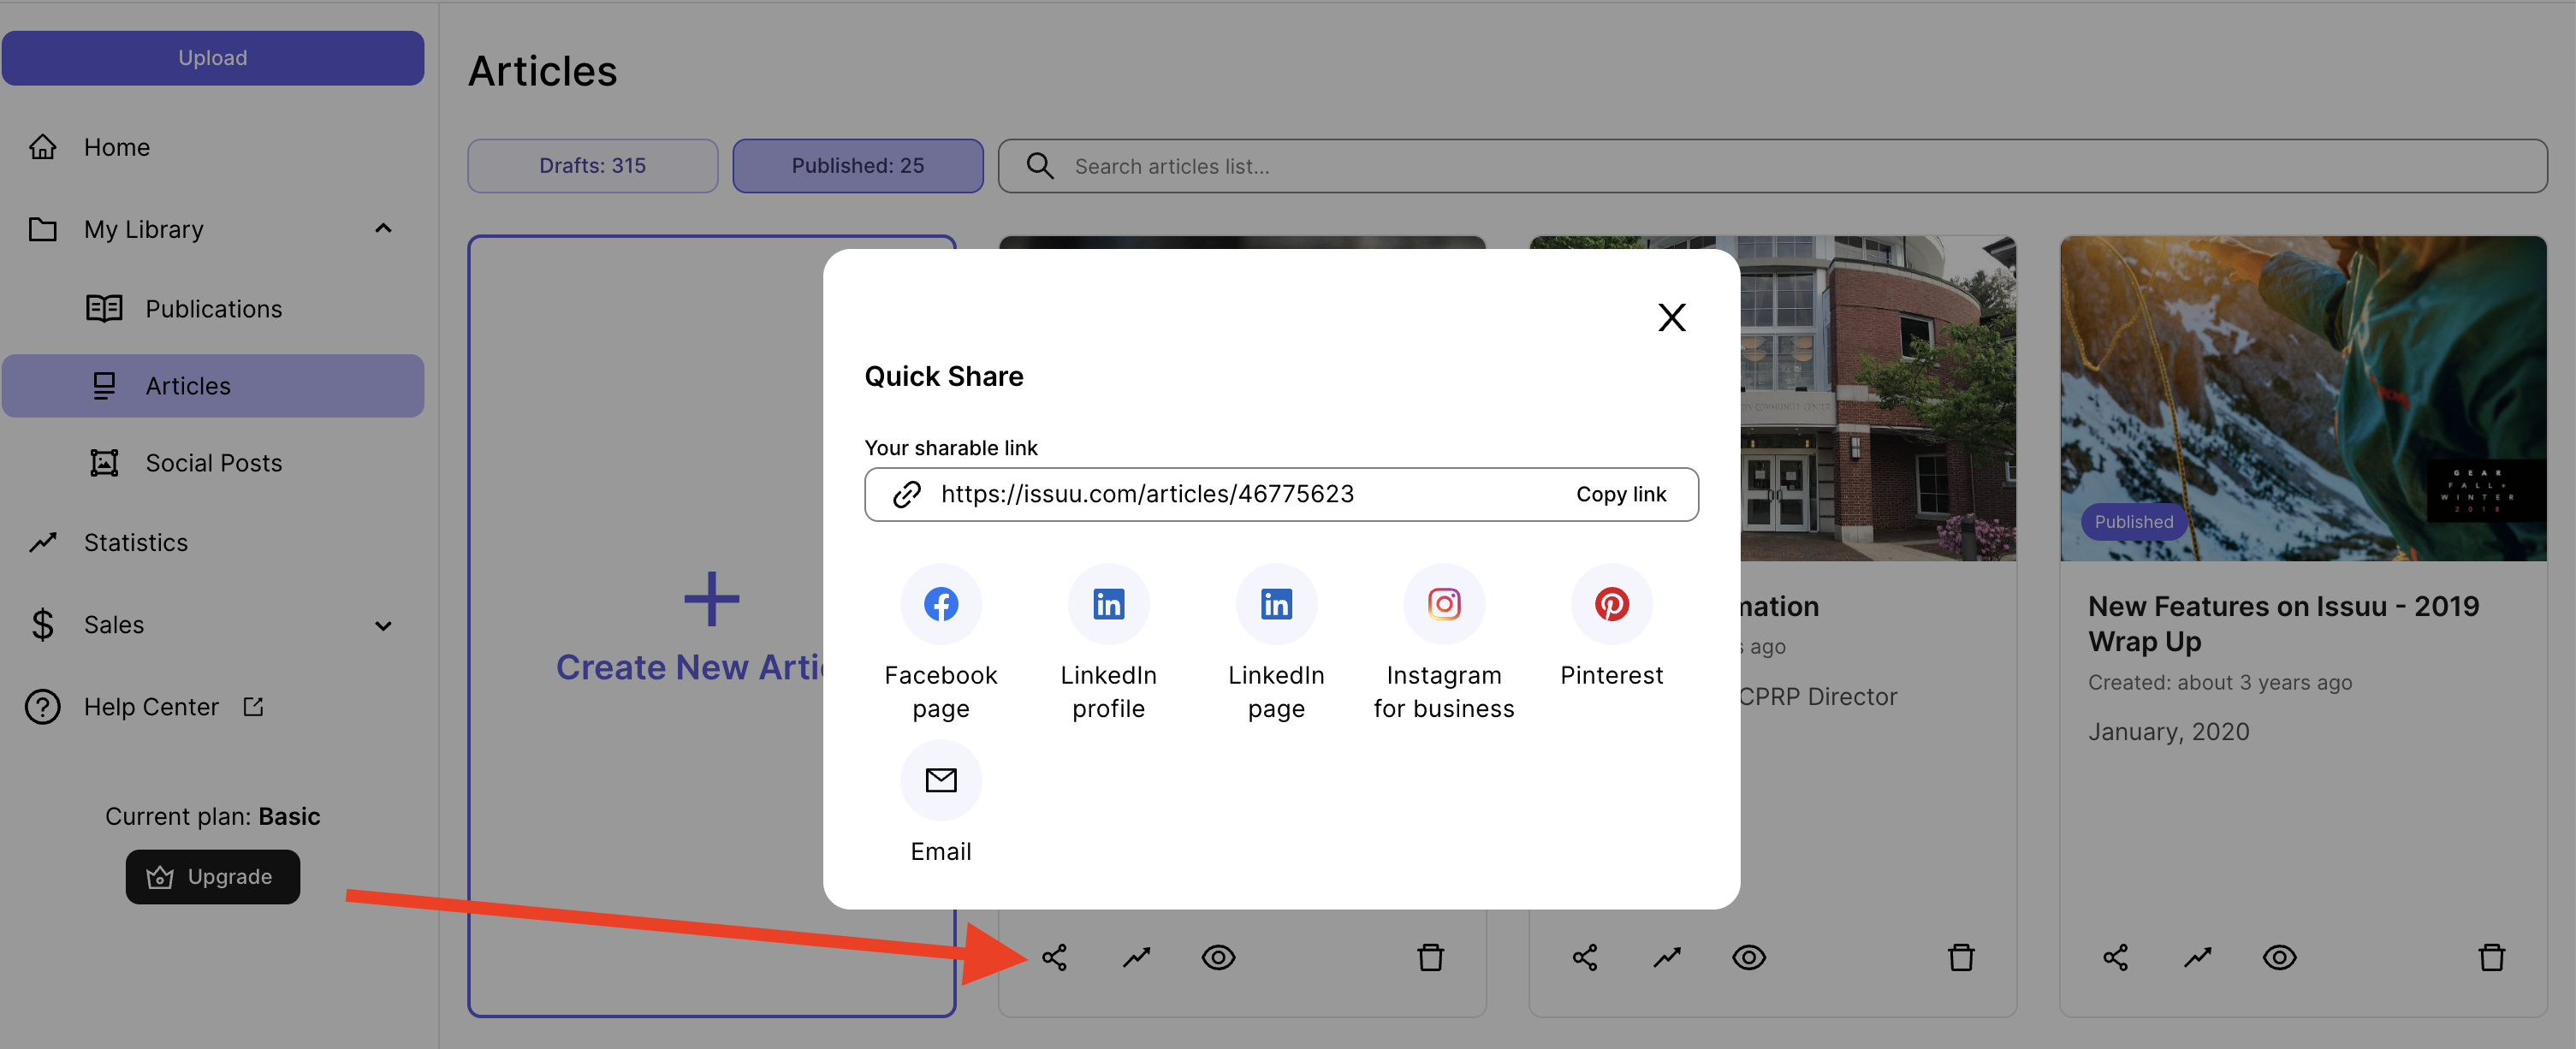Image resolution: width=2576 pixels, height=1049 pixels.
Task: Expand the Sales section chevron
Action: (x=383, y=625)
